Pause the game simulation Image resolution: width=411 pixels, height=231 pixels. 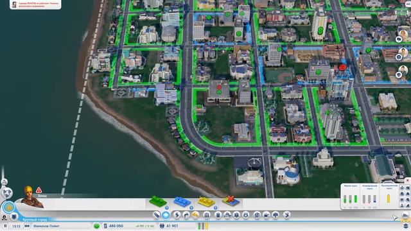pyautogui.click(x=6, y=226)
